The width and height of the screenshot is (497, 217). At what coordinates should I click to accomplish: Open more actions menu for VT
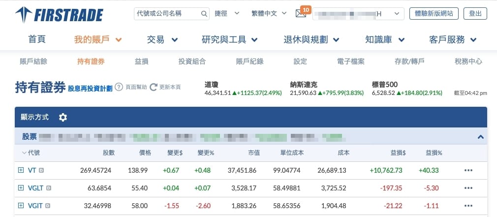pos(468,170)
